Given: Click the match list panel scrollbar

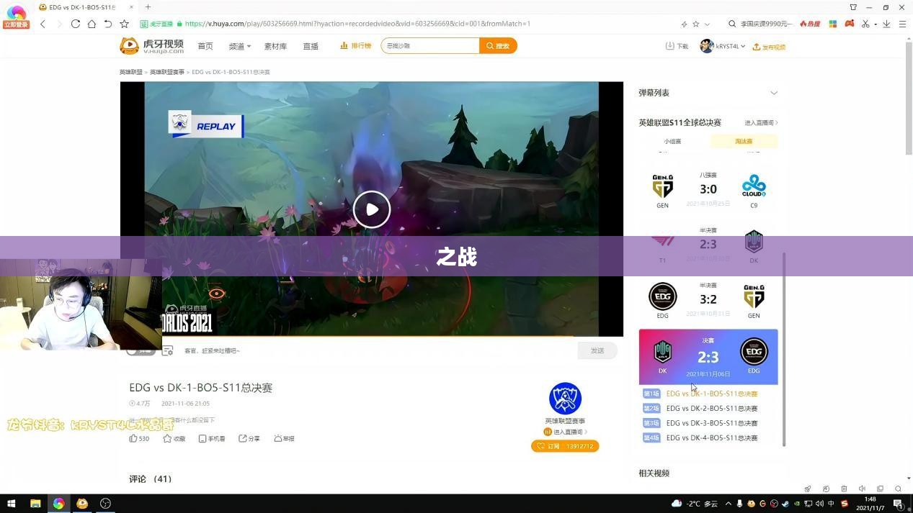Looking at the screenshot, I should point(784,349).
